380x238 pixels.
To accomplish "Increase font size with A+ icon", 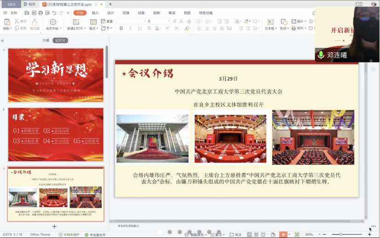I will click(x=175, y=21).
